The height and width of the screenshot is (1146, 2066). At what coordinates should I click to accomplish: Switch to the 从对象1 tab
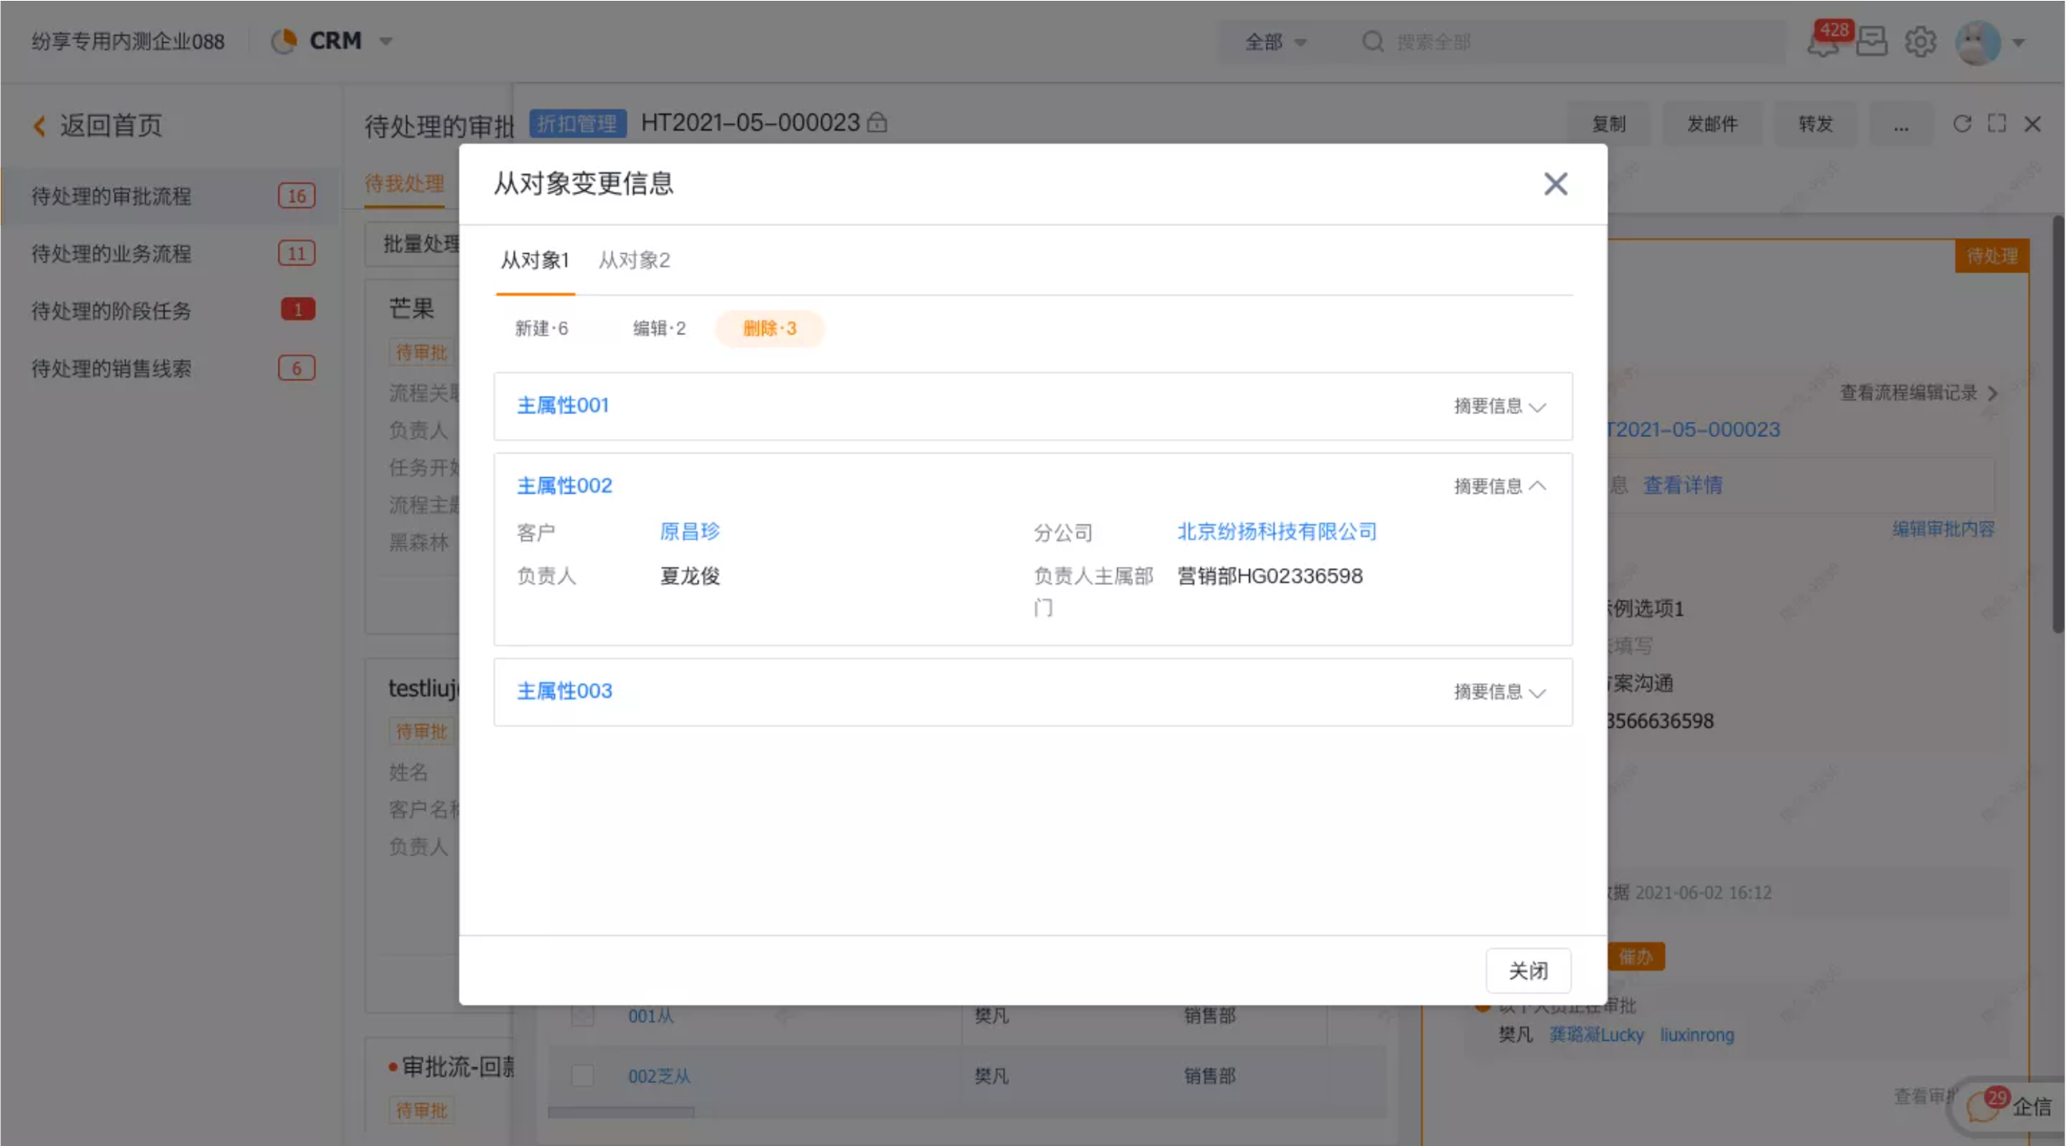[535, 260]
